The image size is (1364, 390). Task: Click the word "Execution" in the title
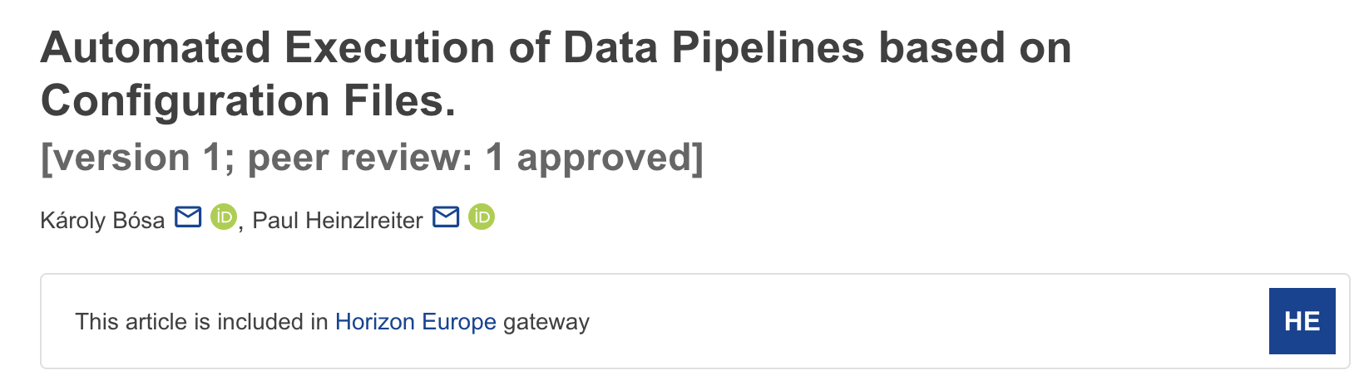click(x=389, y=48)
